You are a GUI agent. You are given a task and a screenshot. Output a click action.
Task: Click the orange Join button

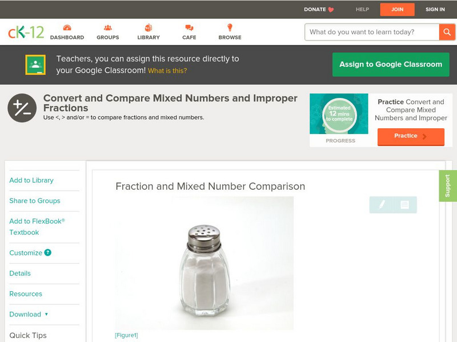pyautogui.click(x=397, y=10)
